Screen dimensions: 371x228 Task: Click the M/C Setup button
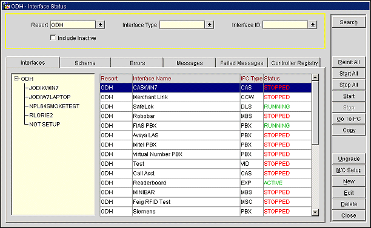point(349,170)
